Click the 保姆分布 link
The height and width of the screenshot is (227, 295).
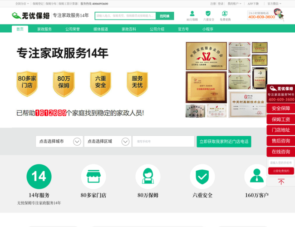(51, 4)
